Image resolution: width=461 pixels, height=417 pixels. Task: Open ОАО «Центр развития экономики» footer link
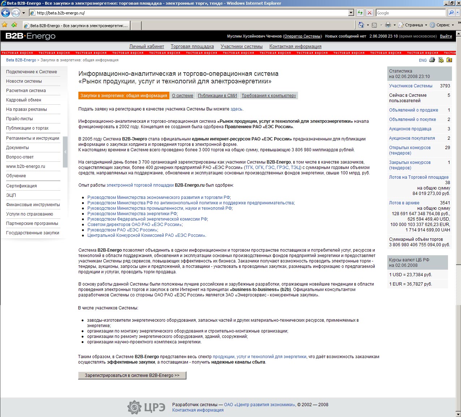click(259, 405)
